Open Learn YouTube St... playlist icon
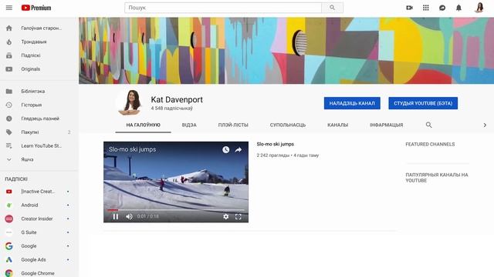This screenshot has width=494, height=277. (9, 145)
